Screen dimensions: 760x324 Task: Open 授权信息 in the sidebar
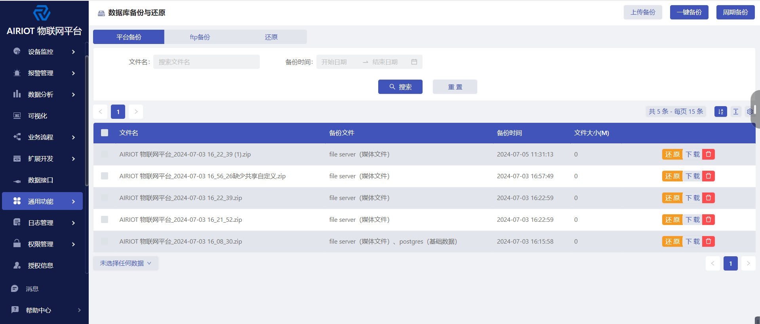click(x=42, y=265)
